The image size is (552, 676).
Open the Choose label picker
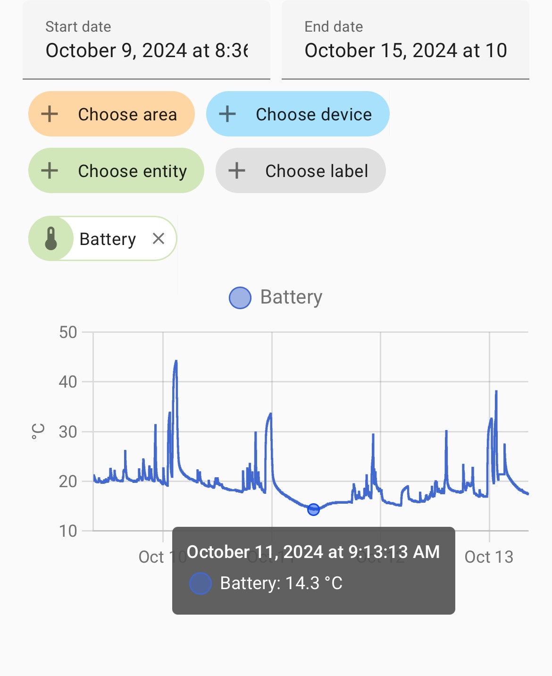pos(301,170)
